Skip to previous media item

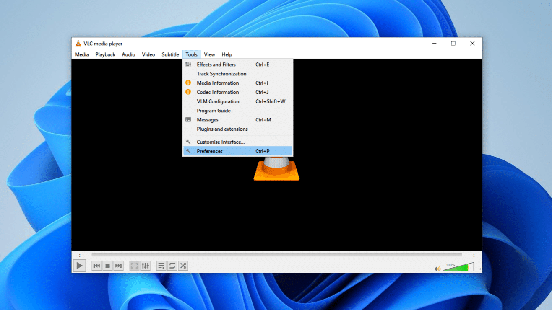97,266
